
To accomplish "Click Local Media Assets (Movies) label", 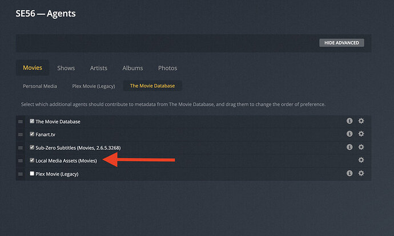I will click(x=66, y=161).
